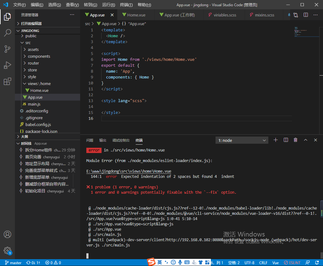The width and height of the screenshot is (323, 266).
Task: Open the 文件(F) menu
Action: 20,5
